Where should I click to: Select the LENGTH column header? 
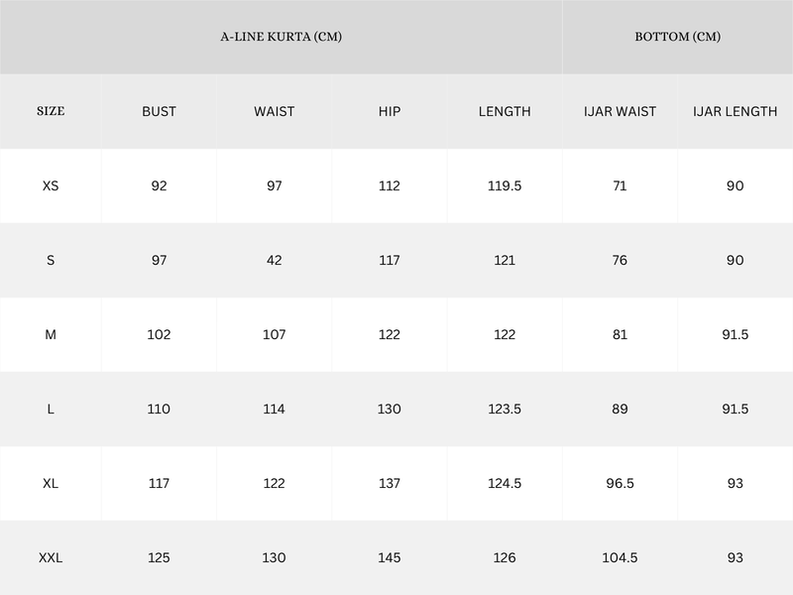click(505, 111)
